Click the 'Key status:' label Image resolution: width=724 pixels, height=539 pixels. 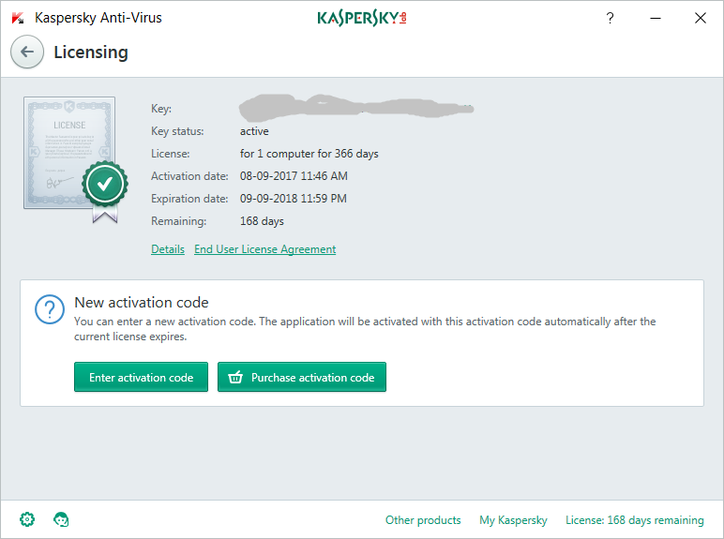click(177, 131)
